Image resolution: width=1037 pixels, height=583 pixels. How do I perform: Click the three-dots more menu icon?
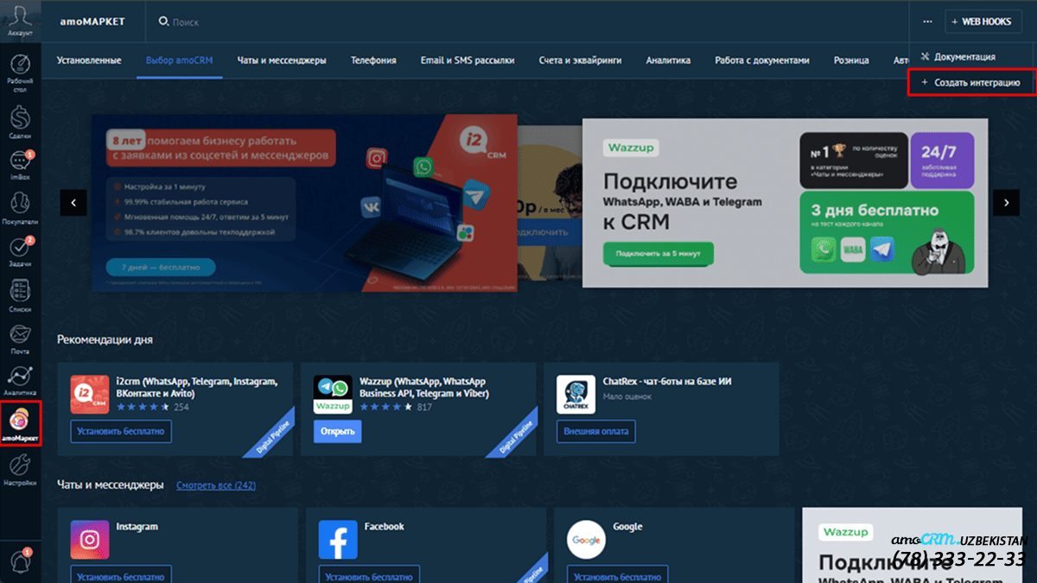927,22
